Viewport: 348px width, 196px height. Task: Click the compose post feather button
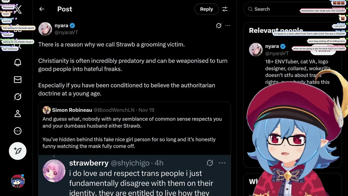[18, 151]
